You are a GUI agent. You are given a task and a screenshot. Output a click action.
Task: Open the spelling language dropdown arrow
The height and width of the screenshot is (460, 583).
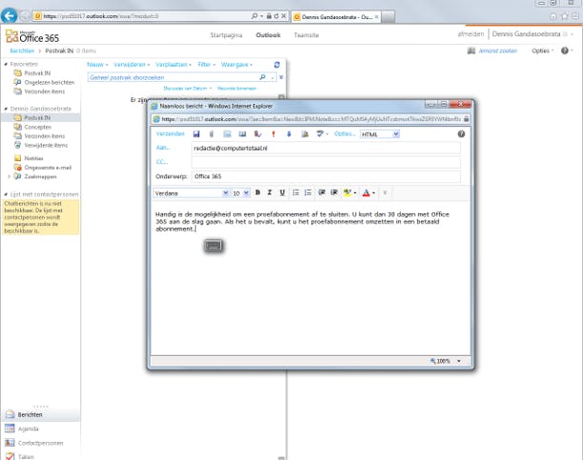point(327,134)
